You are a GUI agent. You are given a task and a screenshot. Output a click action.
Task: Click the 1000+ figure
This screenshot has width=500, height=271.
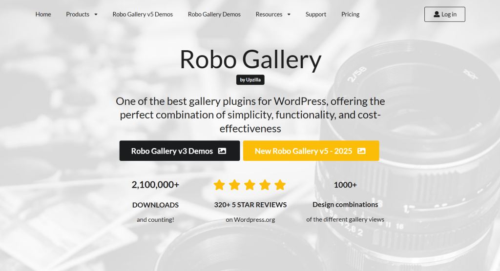pyautogui.click(x=345, y=185)
